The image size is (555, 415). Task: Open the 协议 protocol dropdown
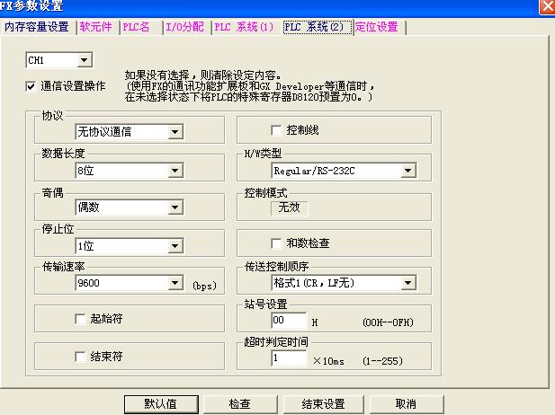click(x=175, y=132)
